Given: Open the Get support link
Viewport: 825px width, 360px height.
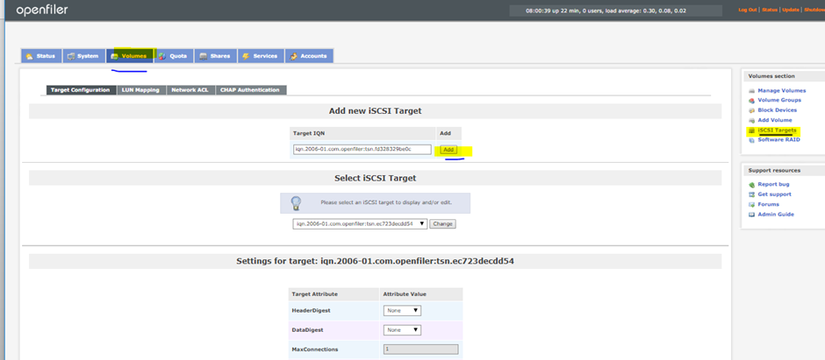Looking at the screenshot, I should [x=774, y=194].
